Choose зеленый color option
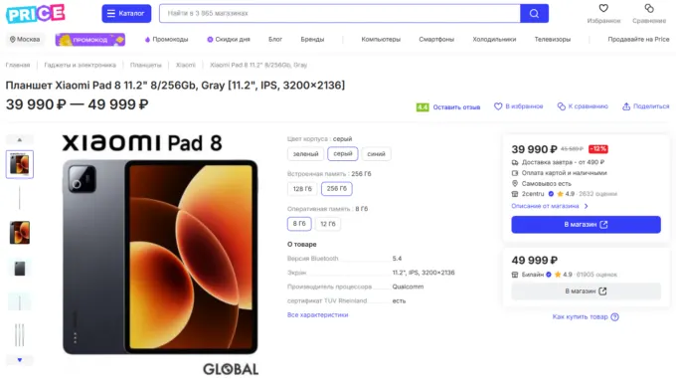 click(305, 153)
